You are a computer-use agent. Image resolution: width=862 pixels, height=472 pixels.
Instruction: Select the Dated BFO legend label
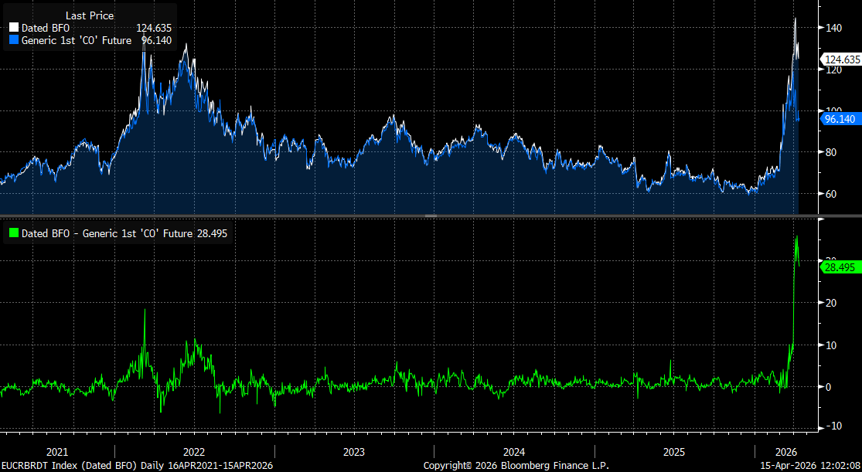[46, 28]
